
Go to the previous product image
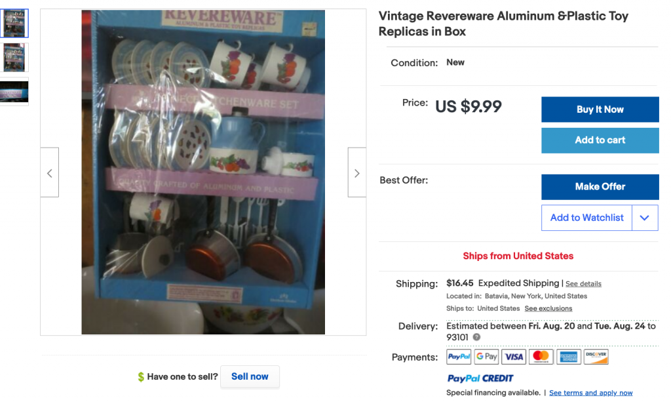pyautogui.click(x=50, y=172)
